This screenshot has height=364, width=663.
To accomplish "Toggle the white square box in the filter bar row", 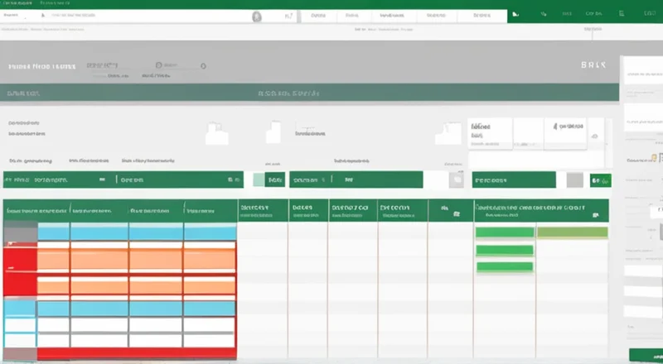I will click(x=456, y=180).
